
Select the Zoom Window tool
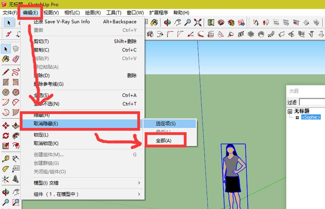coord(16,202)
